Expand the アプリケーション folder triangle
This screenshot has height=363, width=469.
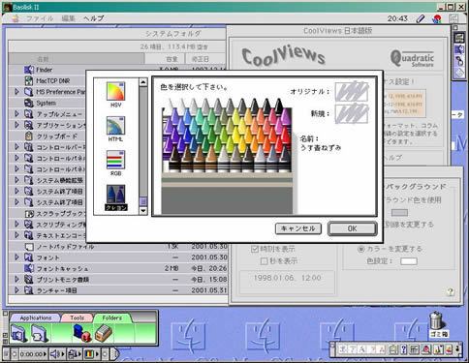coord(16,125)
